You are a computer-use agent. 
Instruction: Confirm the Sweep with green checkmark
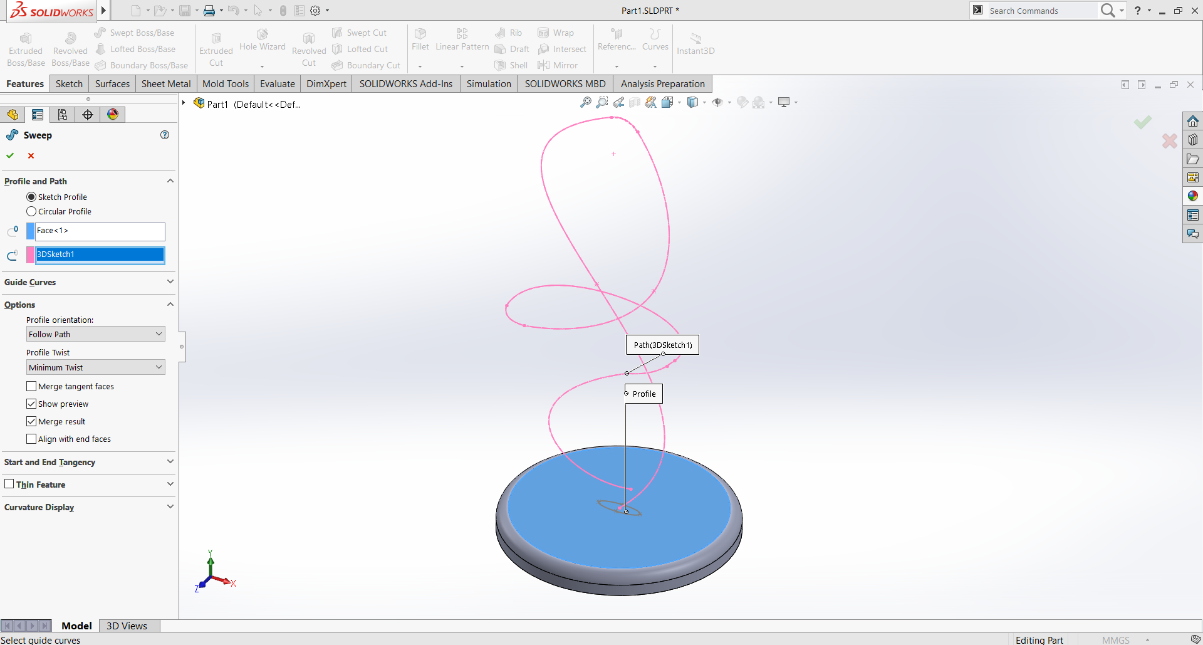coord(10,155)
